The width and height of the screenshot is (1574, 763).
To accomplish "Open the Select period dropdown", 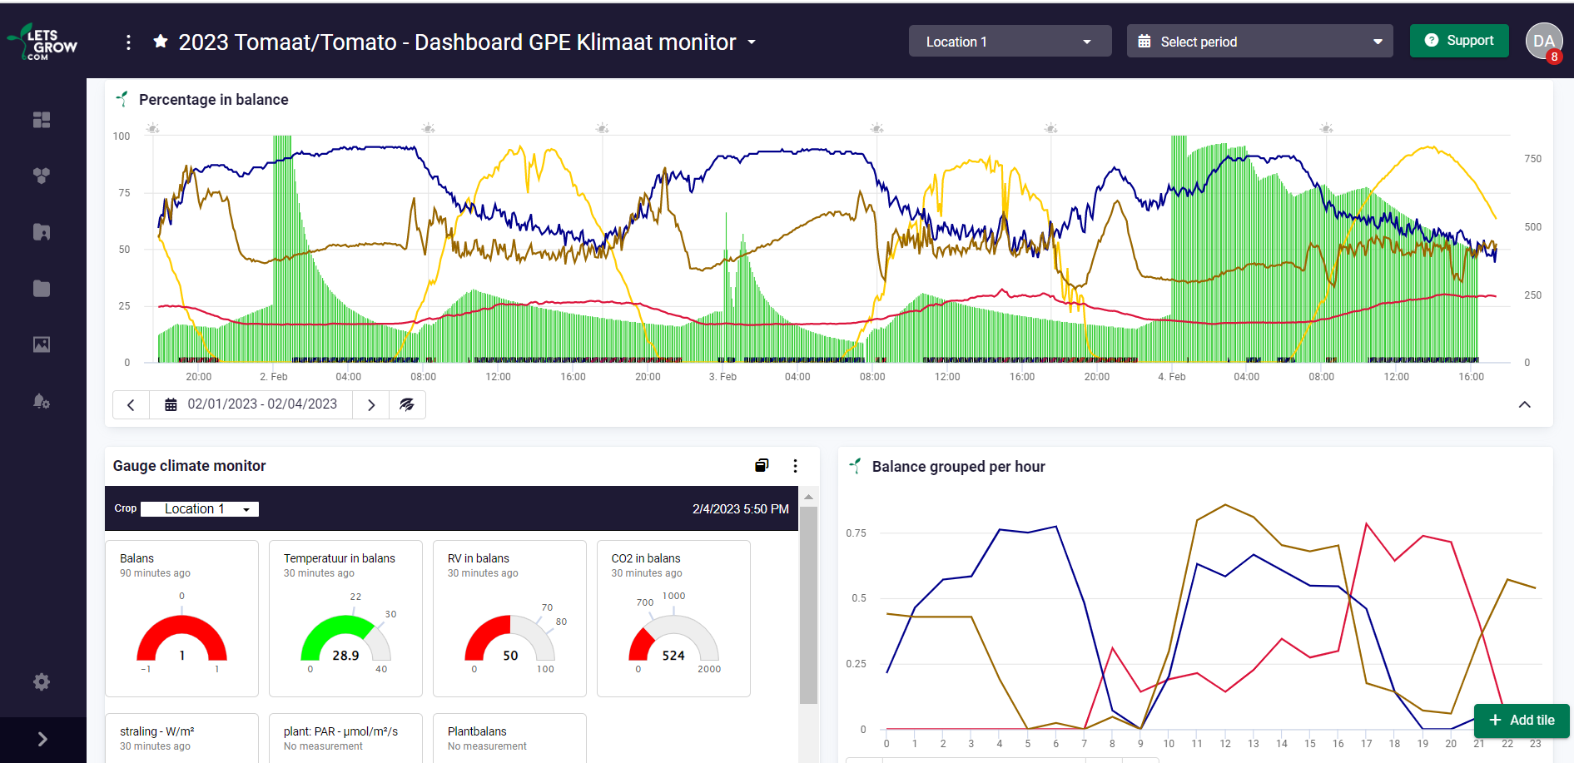I will point(1259,42).
